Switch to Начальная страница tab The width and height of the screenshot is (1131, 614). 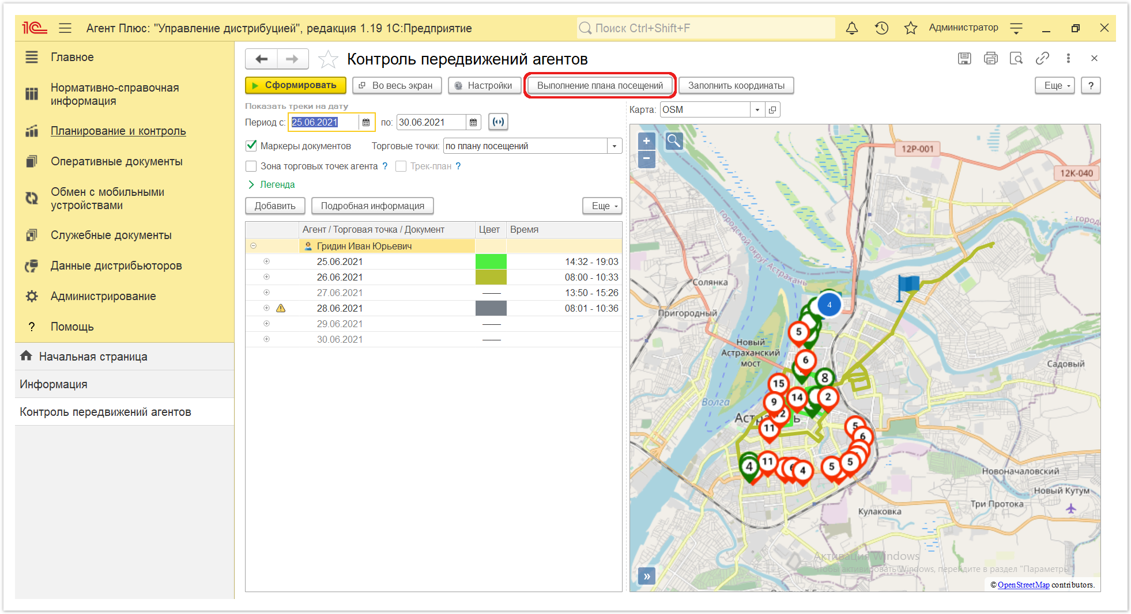pos(125,357)
